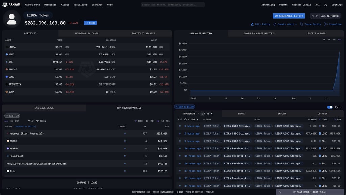
Task: Select 1W range on balances chart
Action: click(x=324, y=40)
